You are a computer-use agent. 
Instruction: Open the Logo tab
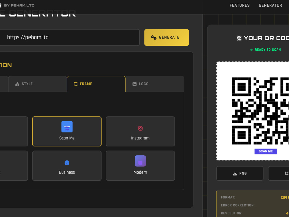click(155, 84)
